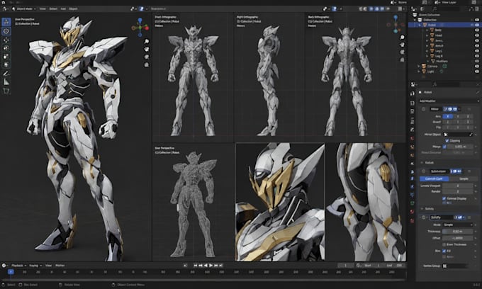Open the View menu in viewport header
Viewport: 482px width, 289px height.
(x=43, y=9)
